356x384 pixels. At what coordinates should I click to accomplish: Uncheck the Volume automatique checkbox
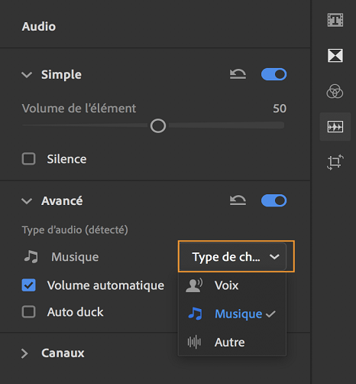tap(28, 285)
